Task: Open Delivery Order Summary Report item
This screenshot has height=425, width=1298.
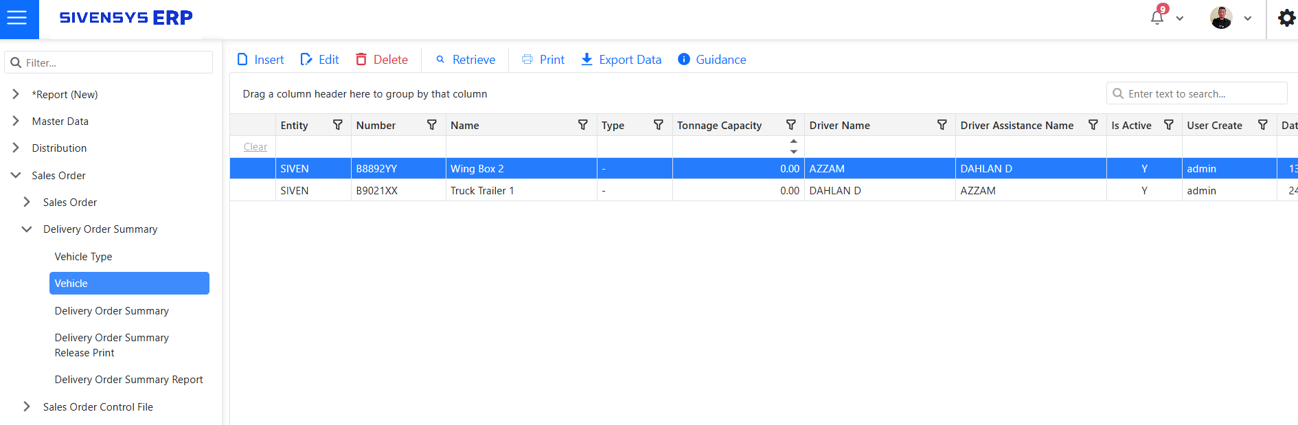Action: click(129, 380)
